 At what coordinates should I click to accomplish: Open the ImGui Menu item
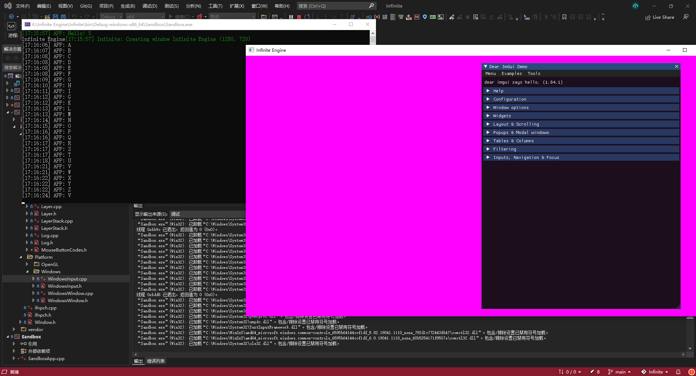click(490, 73)
